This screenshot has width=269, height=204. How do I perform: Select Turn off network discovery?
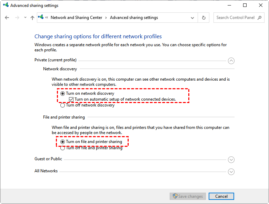pyautogui.click(x=62, y=105)
